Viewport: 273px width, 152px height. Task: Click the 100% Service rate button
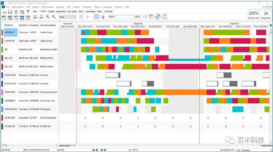pos(253,15)
